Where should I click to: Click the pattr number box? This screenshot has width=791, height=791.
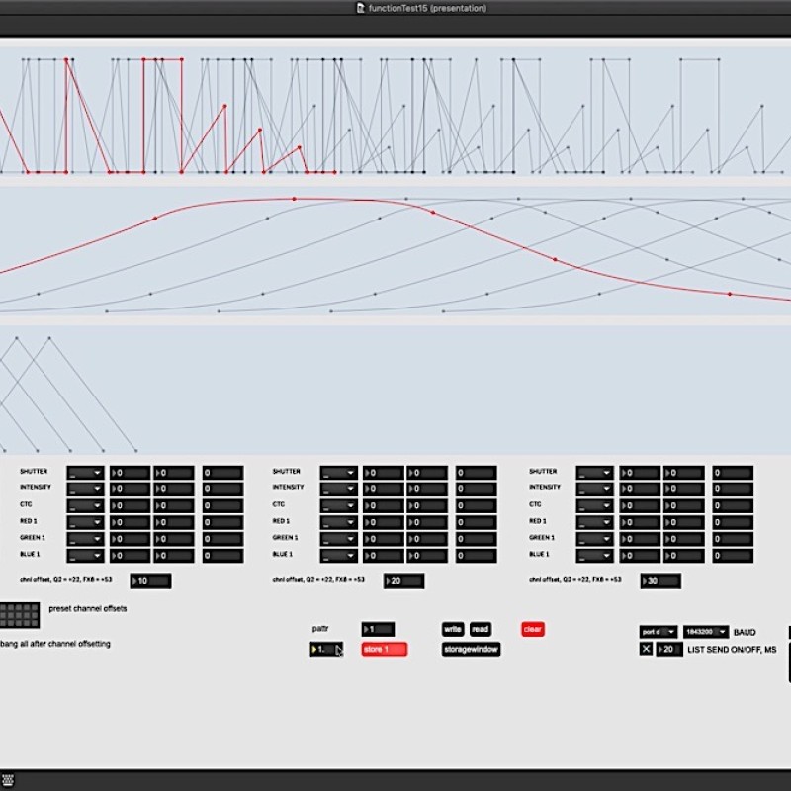pyautogui.click(x=378, y=629)
